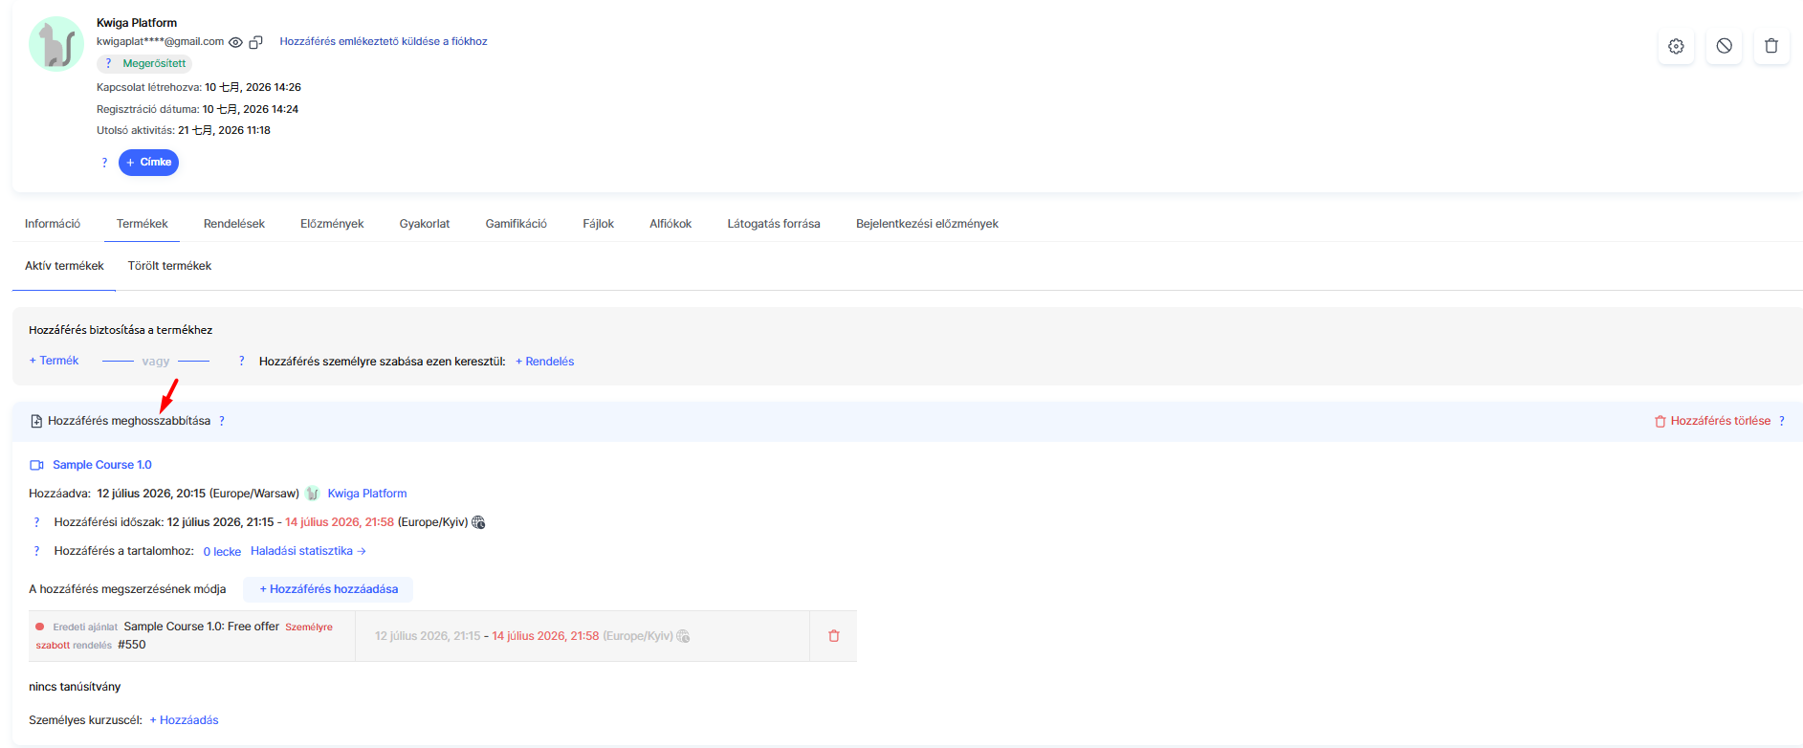Switch to the Fájlok tab
This screenshot has height=748, width=1803.
[x=599, y=224]
